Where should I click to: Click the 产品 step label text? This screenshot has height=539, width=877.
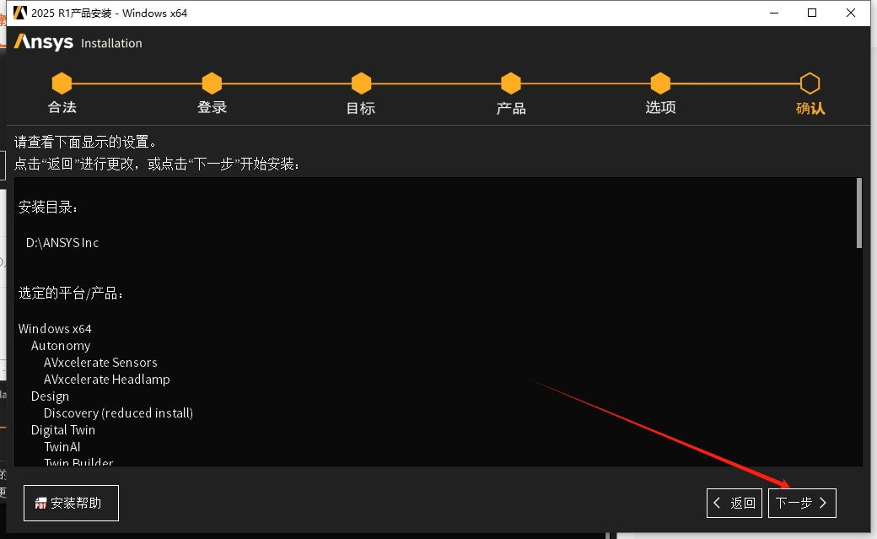pyautogui.click(x=511, y=108)
